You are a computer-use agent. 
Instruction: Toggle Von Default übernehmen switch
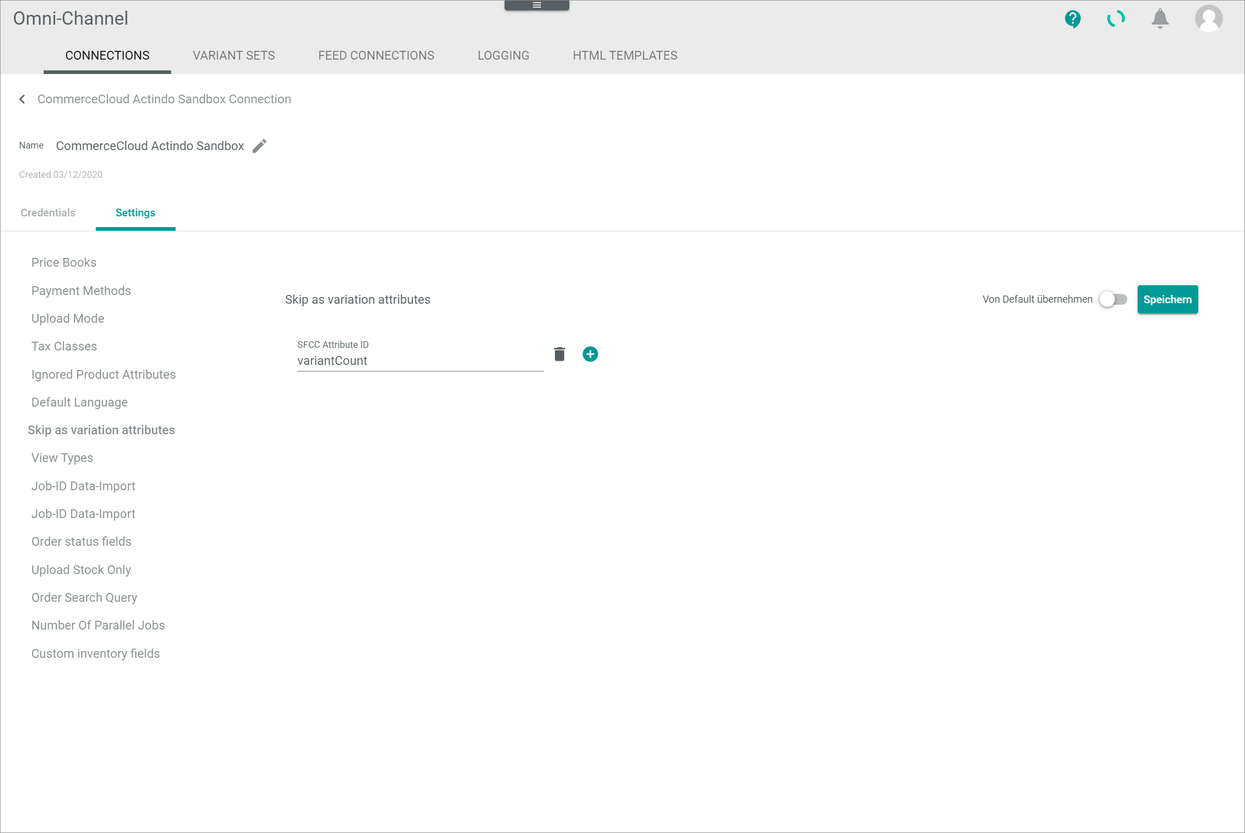pos(1113,299)
